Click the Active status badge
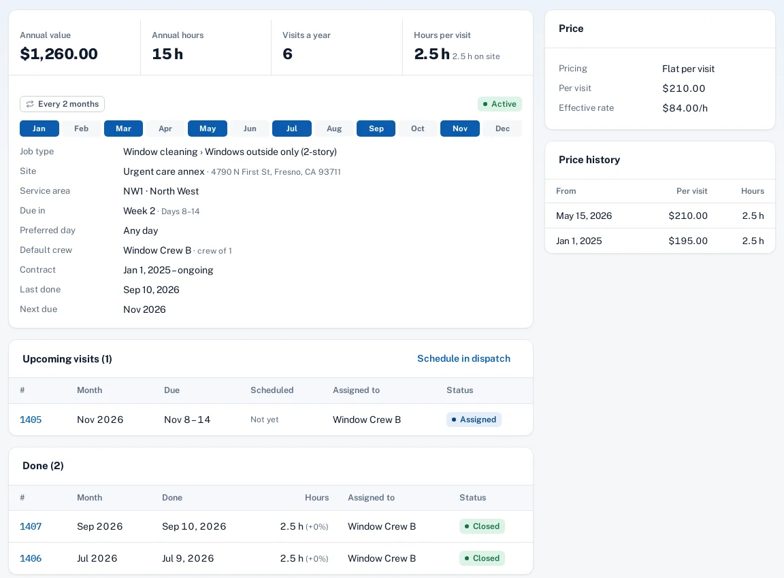The width and height of the screenshot is (784, 578). point(500,104)
